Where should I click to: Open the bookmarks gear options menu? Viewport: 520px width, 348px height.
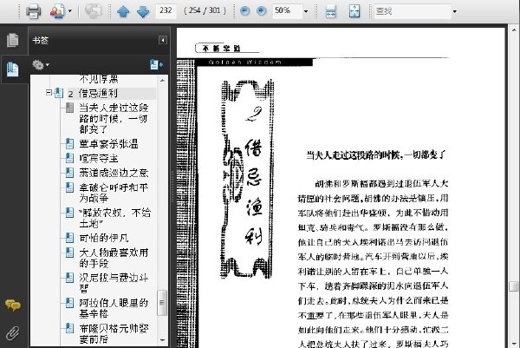pos(41,64)
